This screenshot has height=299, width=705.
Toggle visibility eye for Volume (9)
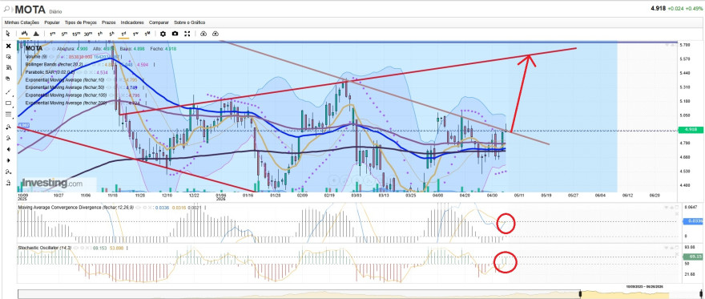[52, 57]
